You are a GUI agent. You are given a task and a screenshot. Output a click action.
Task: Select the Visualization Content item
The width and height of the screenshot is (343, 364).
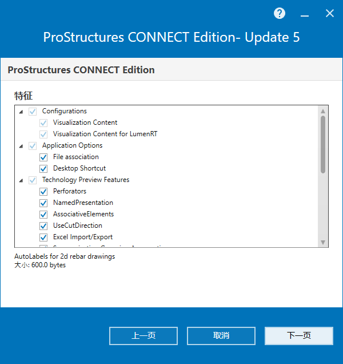coord(85,122)
